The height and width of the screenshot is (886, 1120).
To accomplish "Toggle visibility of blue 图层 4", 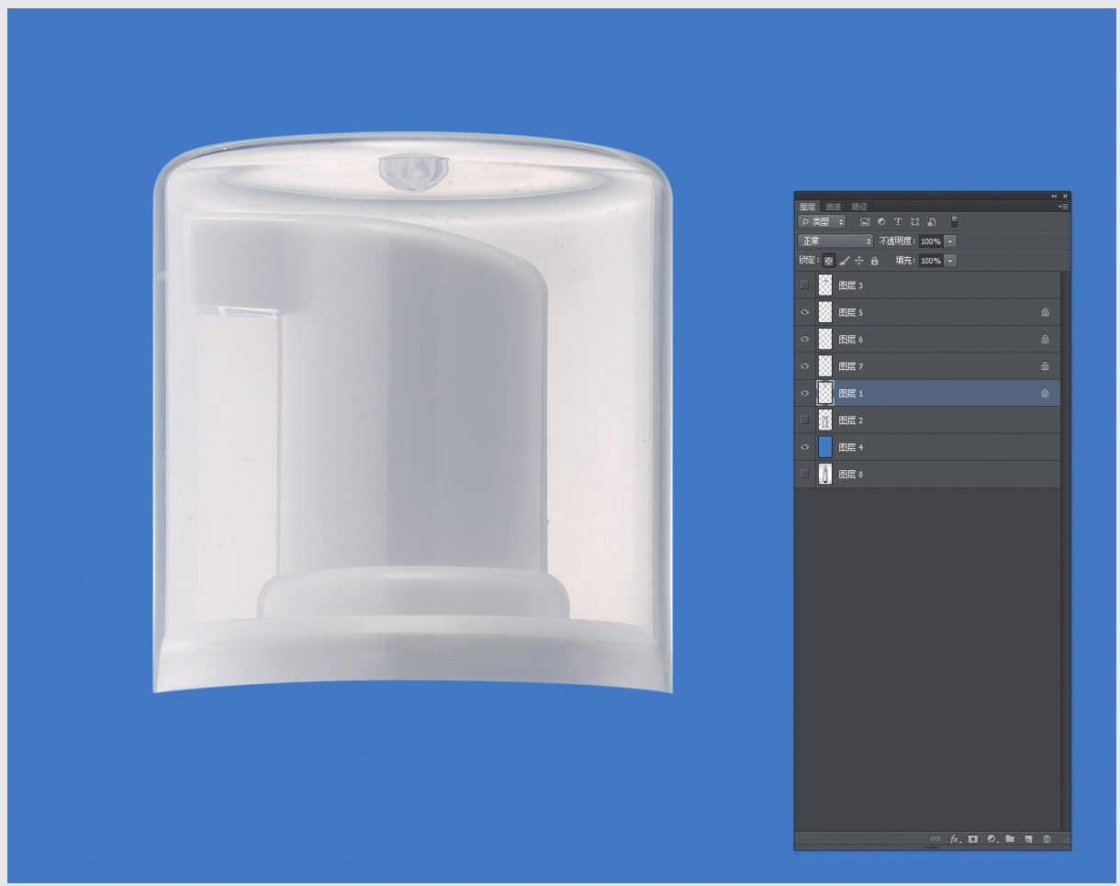I will [x=805, y=447].
